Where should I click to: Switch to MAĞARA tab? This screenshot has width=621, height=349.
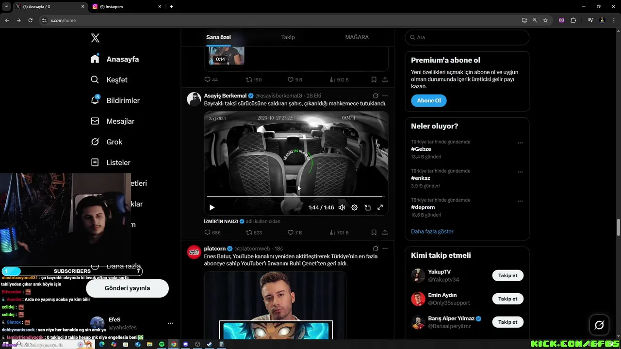pos(357,37)
